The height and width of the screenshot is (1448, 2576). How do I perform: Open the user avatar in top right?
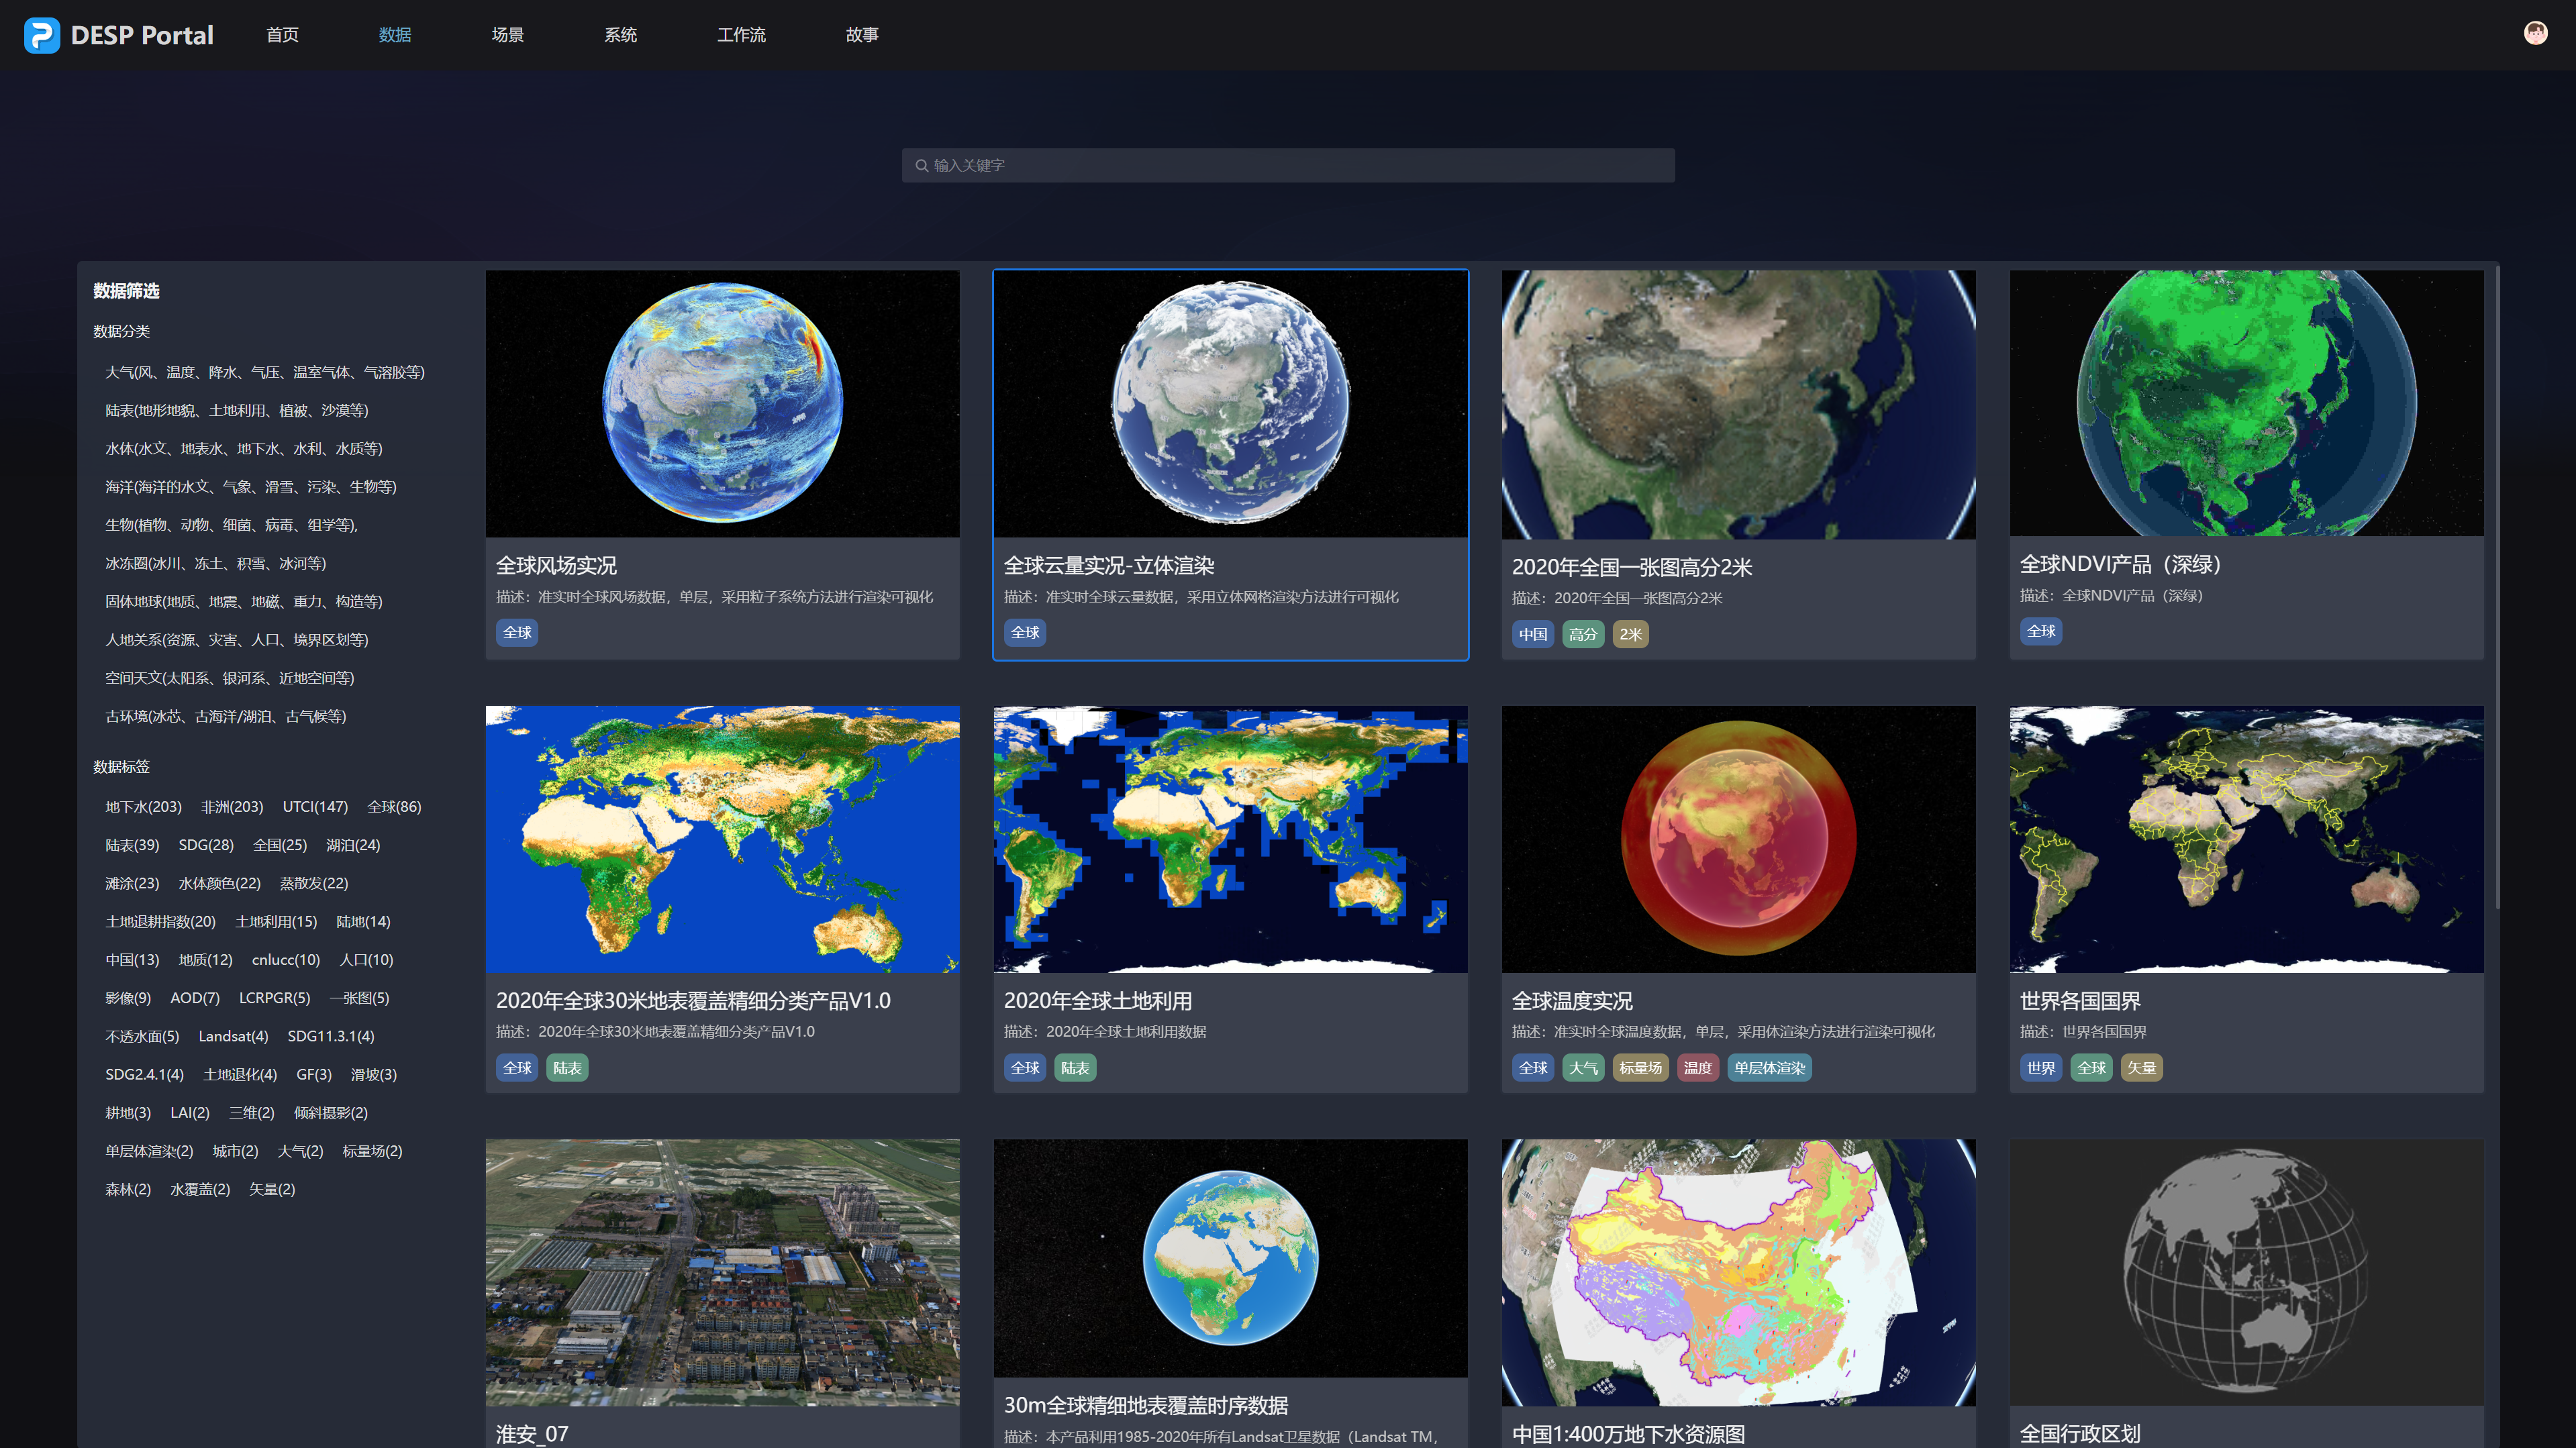coord(2535,33)
